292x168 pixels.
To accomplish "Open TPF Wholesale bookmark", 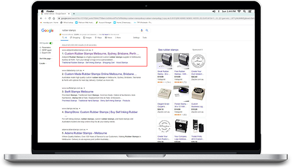I will [x=143, y=23].
